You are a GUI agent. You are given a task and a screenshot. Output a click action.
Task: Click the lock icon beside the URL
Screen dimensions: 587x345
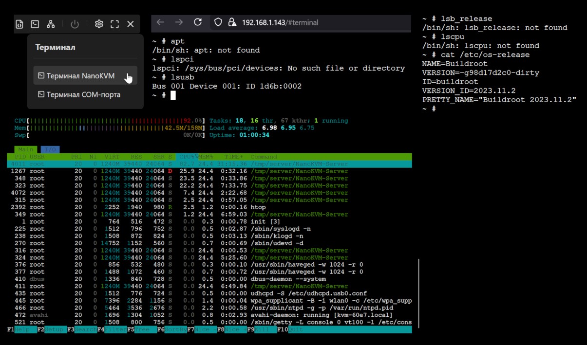pos(232,22)
